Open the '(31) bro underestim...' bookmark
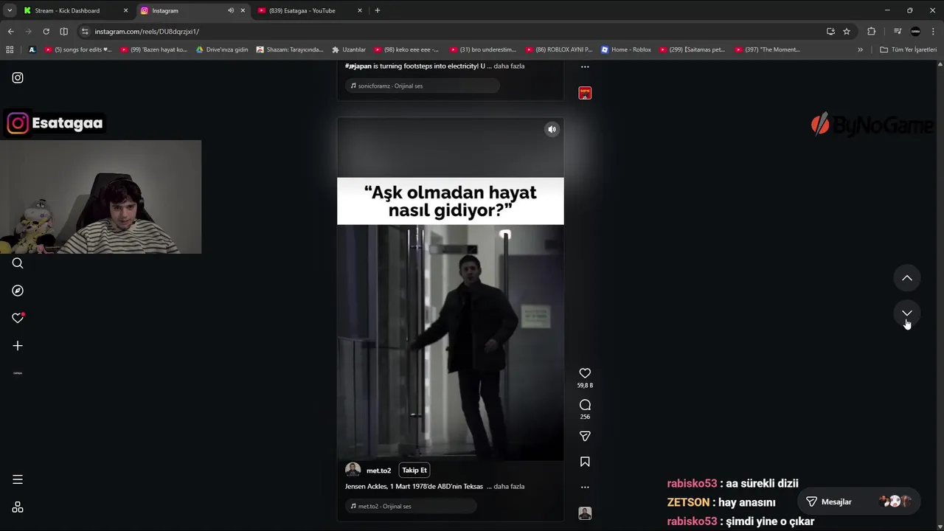This screenshot has width=944, height=531. (x=483, y=49)
